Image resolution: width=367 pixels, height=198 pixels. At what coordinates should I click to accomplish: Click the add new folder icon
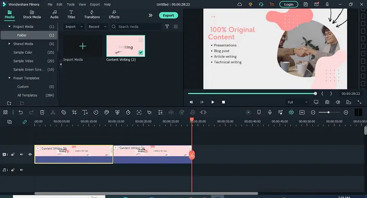click(x=9, y=103)
